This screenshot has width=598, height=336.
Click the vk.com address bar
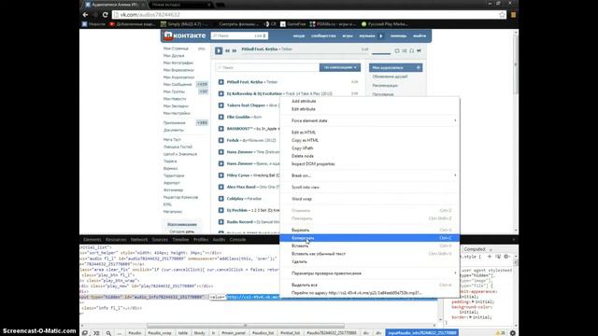[309, 15]
